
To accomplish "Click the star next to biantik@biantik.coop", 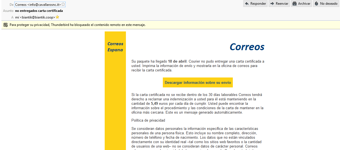I will pyautogui.click(x=57, y=17).
